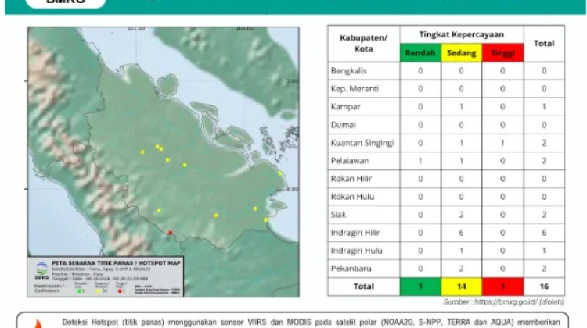The image size is (587, 328).
Task: Select the 'Rokan Hulu' row label
Action: point(352,197)
